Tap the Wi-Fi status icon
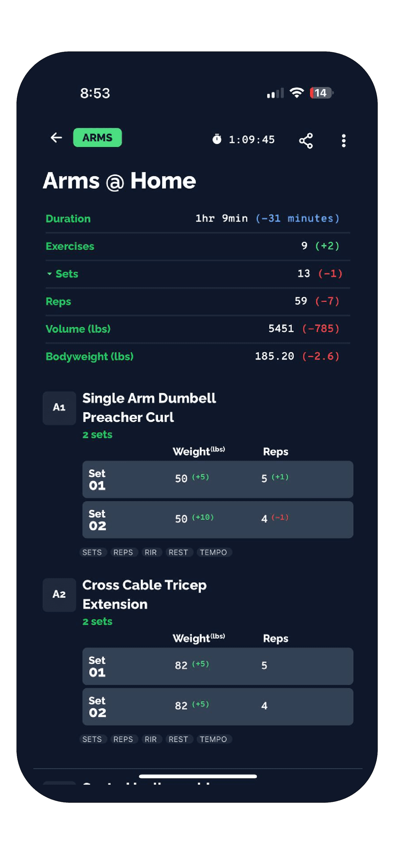394x854 pixels. click(297, 93)
